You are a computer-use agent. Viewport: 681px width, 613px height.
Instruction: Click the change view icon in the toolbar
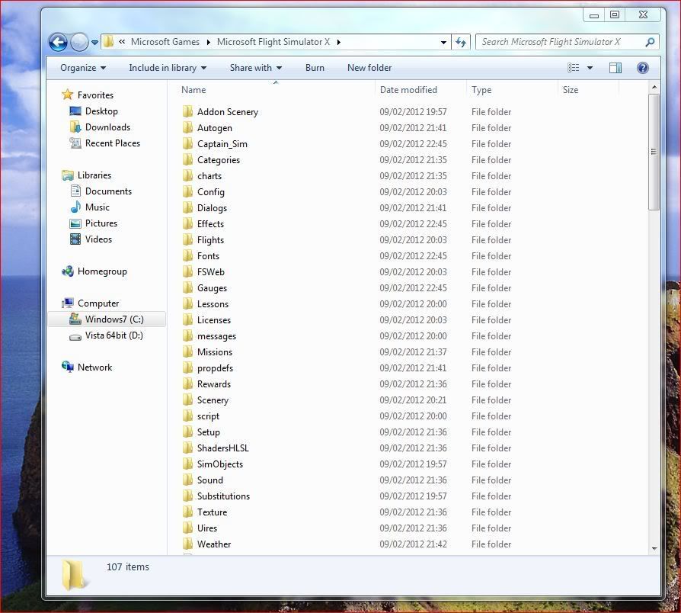(x=574, y=67)
